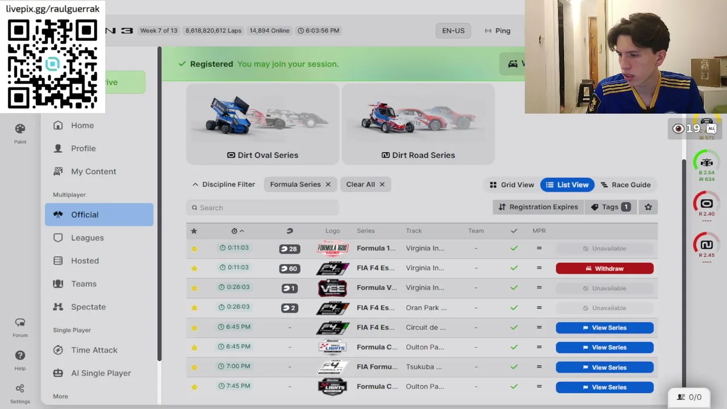Open My Content in the sidebar
727x409 pixels.
pos(99,172)
